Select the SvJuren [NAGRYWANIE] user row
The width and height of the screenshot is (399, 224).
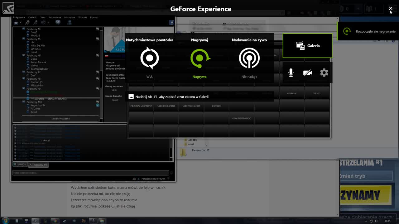tap(56, 99)
